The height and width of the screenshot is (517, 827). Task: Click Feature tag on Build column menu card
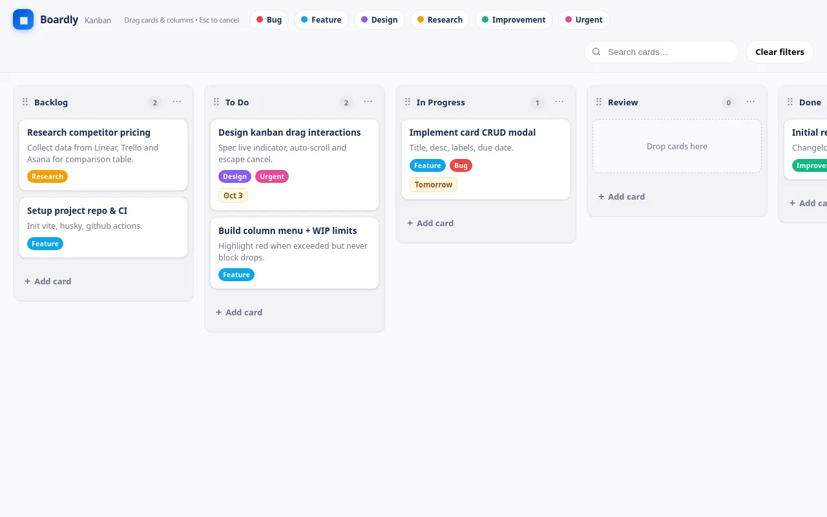[x=236, y=275]
